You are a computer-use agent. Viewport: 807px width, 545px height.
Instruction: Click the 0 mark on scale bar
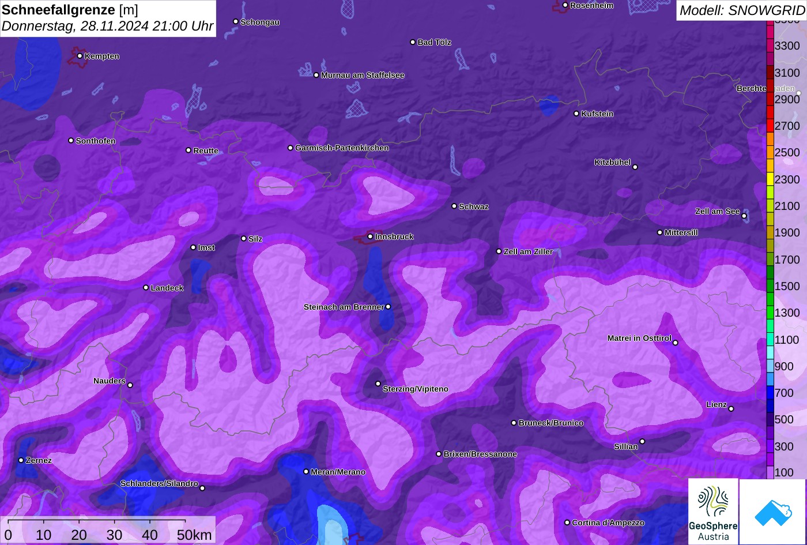[8, 535]
